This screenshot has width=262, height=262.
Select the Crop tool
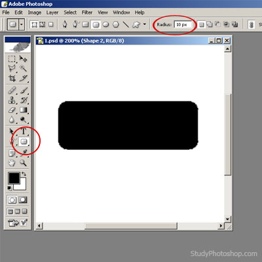(12, 78)
